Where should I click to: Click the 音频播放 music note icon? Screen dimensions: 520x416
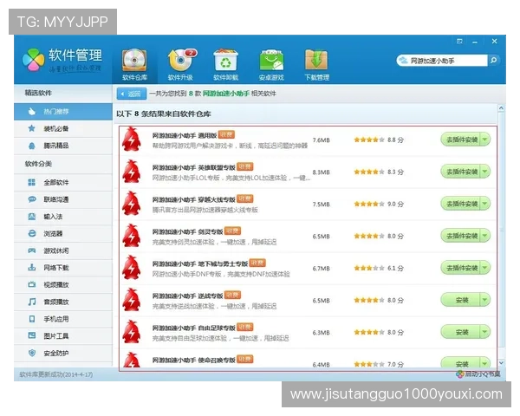(x=32, y=302)
